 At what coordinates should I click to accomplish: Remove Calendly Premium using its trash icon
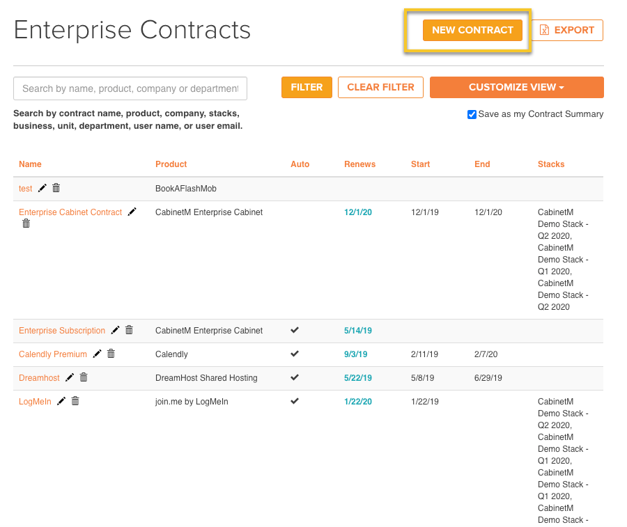pos(111,354)
